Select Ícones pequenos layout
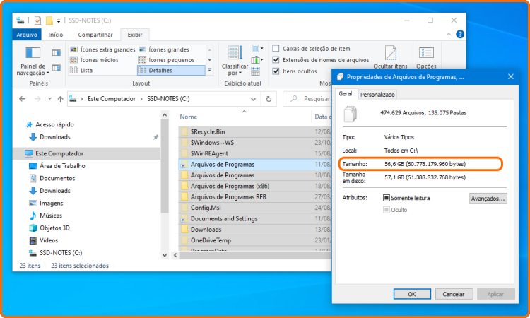 tap(167, 60)
